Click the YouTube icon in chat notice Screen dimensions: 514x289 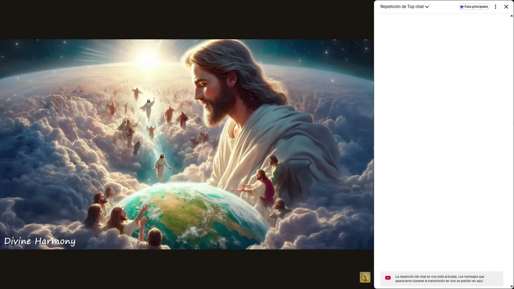coord(388,278)
